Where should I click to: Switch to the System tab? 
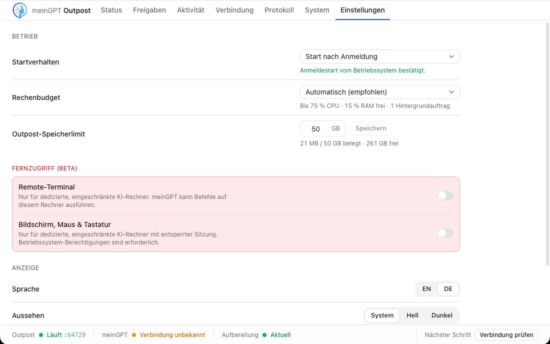pyautogui.click(x=317, y=10)
